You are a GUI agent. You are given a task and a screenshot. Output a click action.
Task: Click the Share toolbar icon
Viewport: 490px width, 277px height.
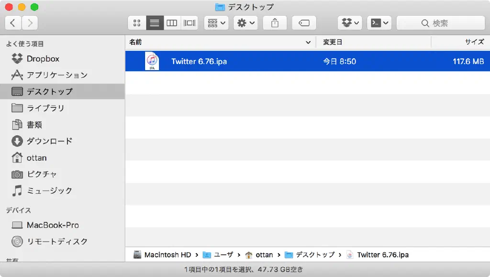(275, 22)
